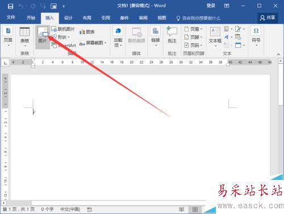Click the page count status 第1页，共1页

(19, 209)
